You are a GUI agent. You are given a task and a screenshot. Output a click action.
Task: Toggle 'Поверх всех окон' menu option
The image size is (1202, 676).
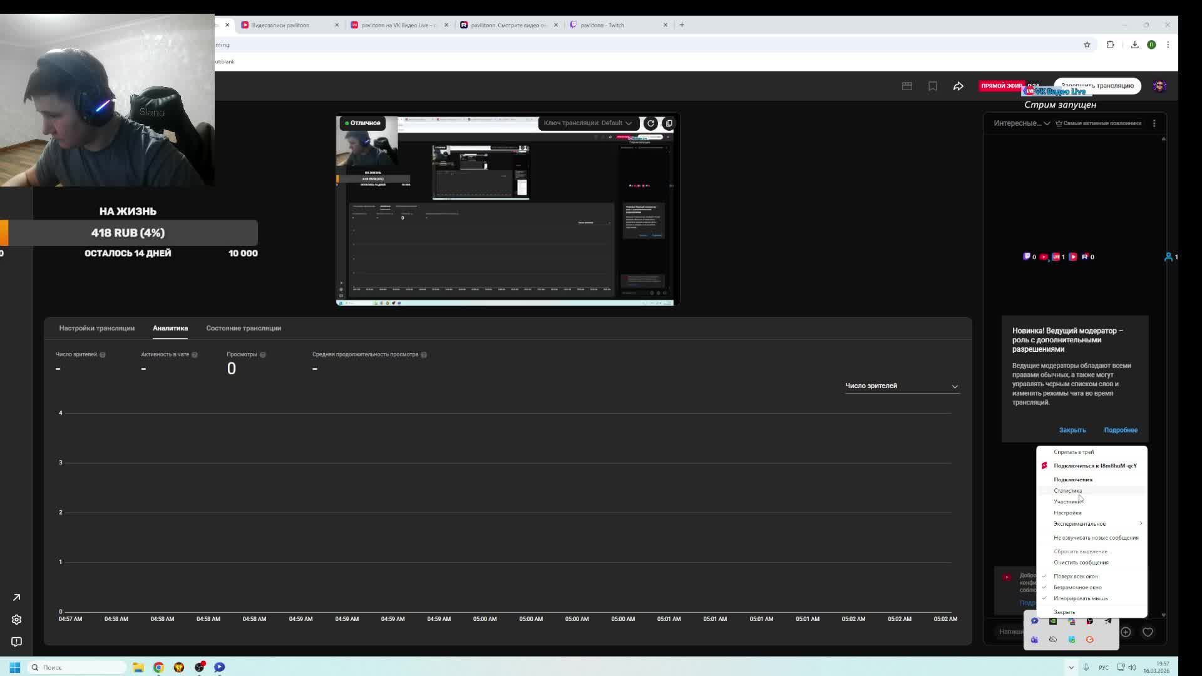pyautogui.click(x=1075, y=576)
